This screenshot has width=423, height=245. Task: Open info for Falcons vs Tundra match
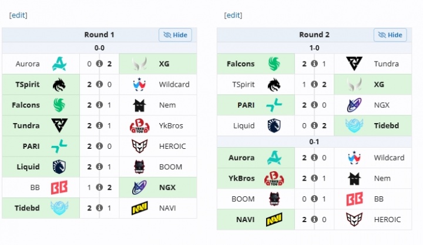[314, 64]
